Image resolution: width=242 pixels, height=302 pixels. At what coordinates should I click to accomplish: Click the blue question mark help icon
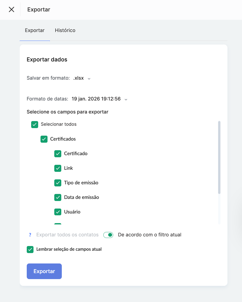[30, 235]
